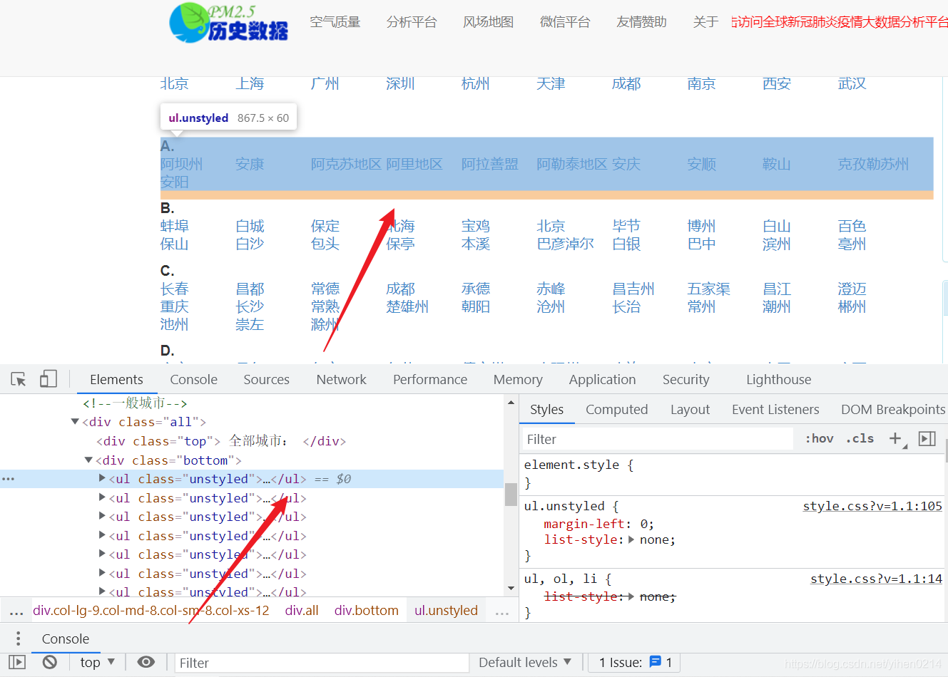Open the 长春 city link
This screenshot has width=948, height=677.
174,289
